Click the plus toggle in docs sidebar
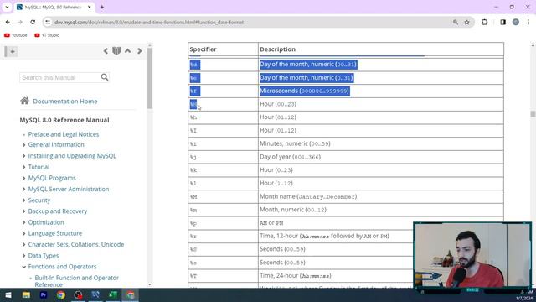536x302 pixels. click(13, 51)
